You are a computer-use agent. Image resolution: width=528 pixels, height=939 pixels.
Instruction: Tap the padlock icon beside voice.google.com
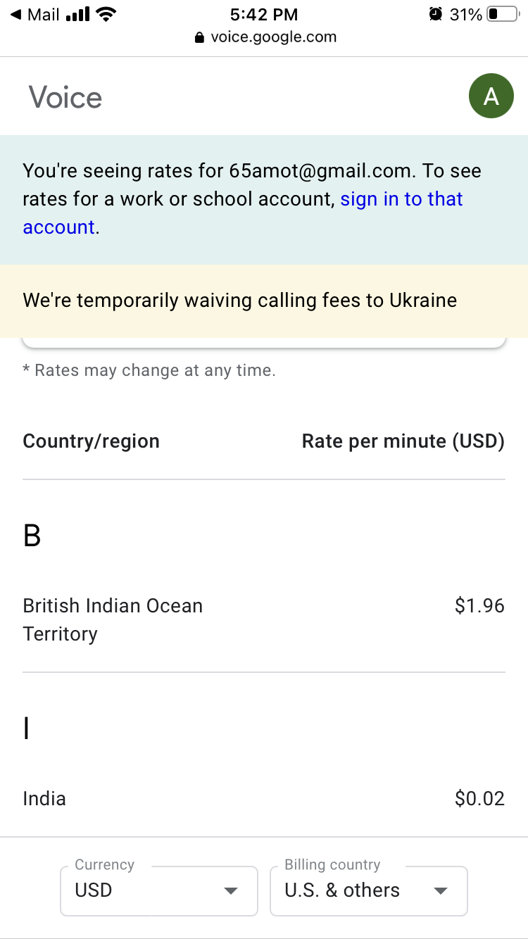pos(200,37)
